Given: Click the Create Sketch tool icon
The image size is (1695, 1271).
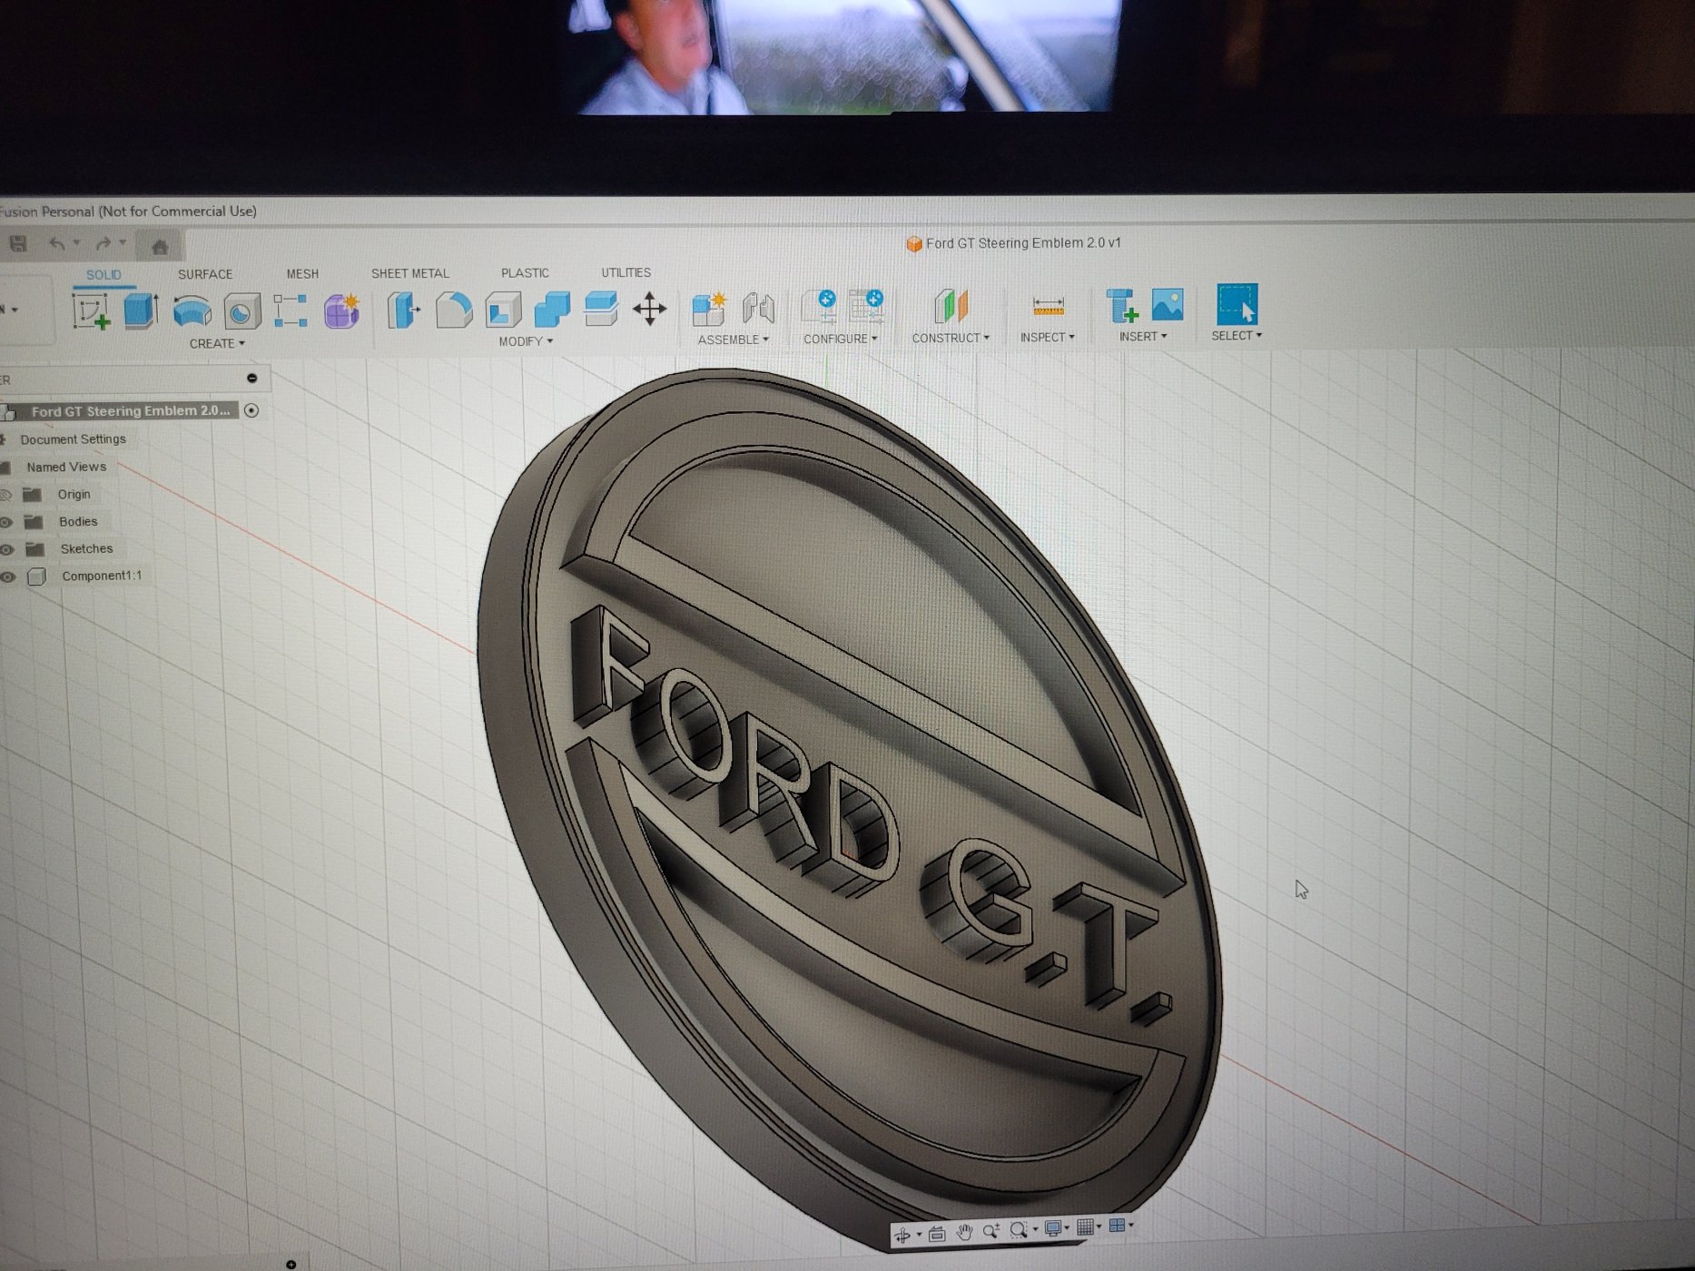Looking at the screenshot, I should (x=91, y=311).
